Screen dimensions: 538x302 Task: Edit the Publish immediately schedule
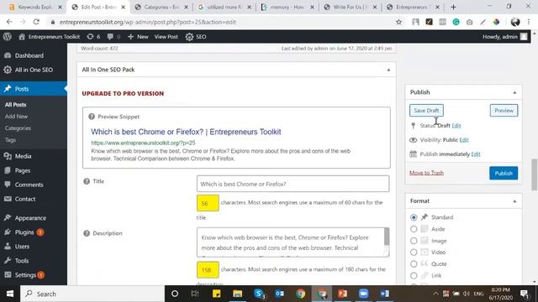(476, 154)
